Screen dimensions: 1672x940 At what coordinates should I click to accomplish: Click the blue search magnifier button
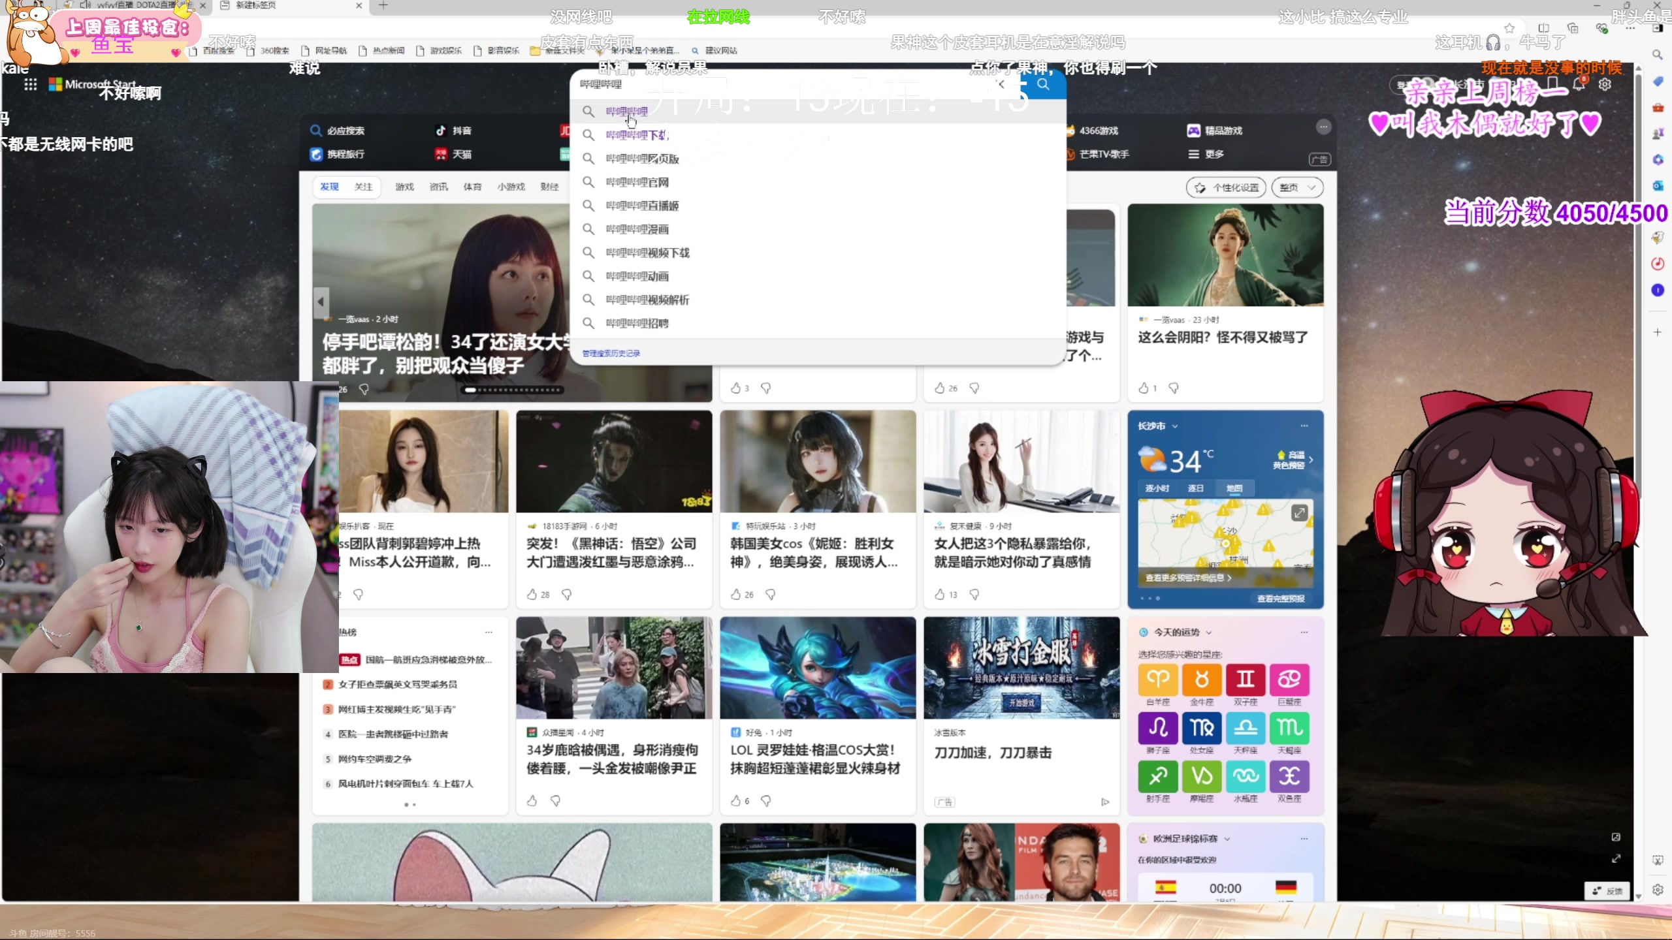pos(1044,84)
